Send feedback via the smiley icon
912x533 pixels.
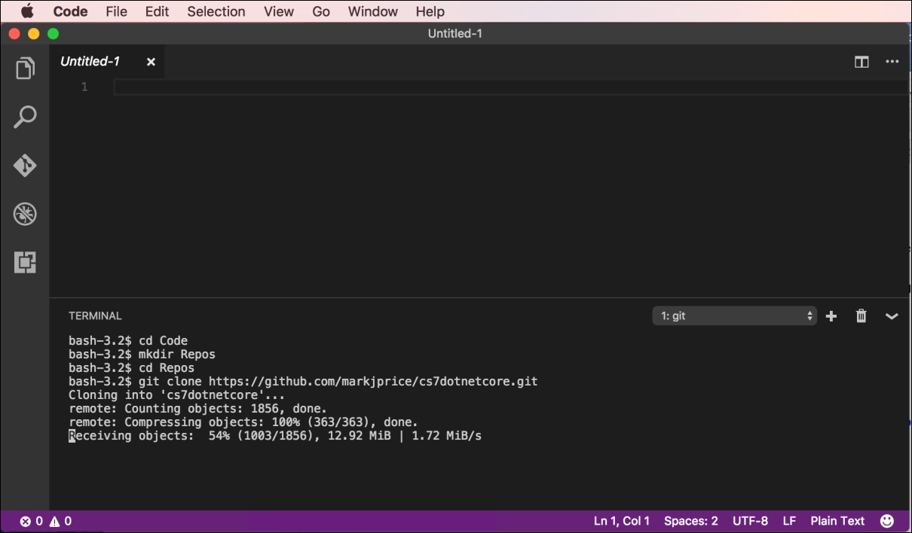[x=887, y=521]
